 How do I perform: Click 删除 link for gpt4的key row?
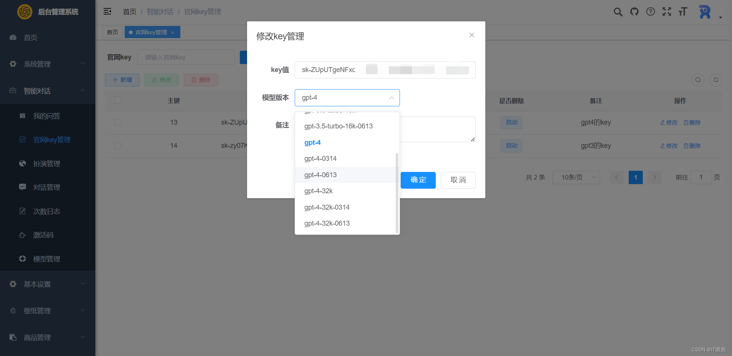692,122
